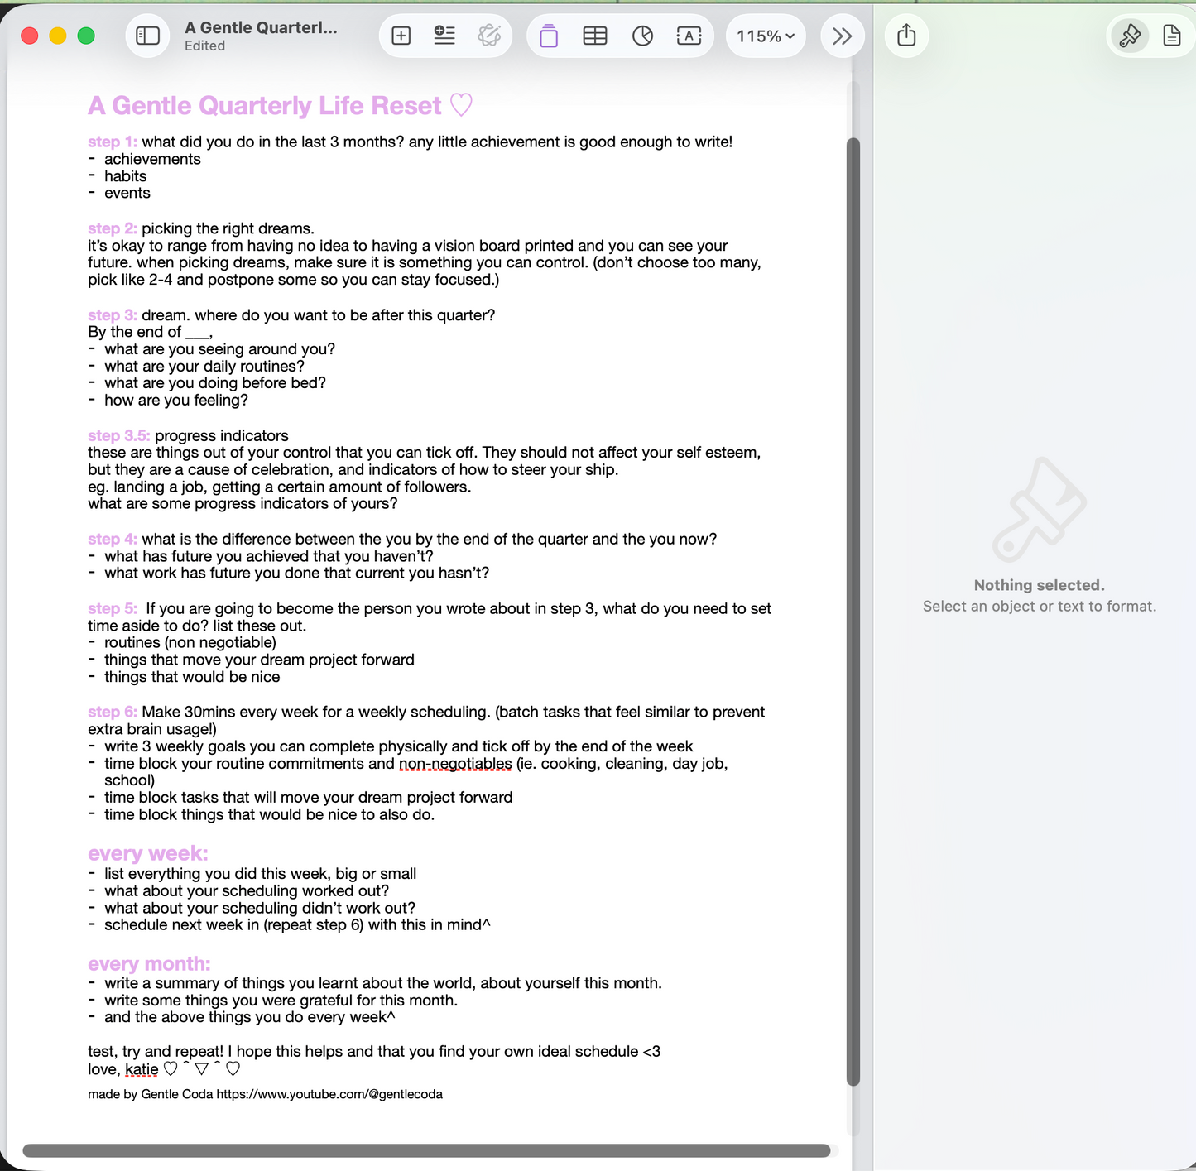Click the misspelled word 'non-negotiables'

(x=455, y=764)
